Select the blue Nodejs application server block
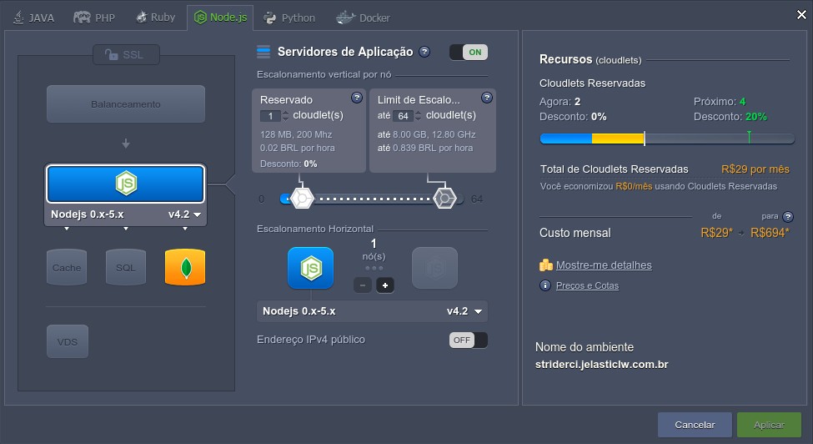This screenshot has width=813, height=444. [126, 184]
